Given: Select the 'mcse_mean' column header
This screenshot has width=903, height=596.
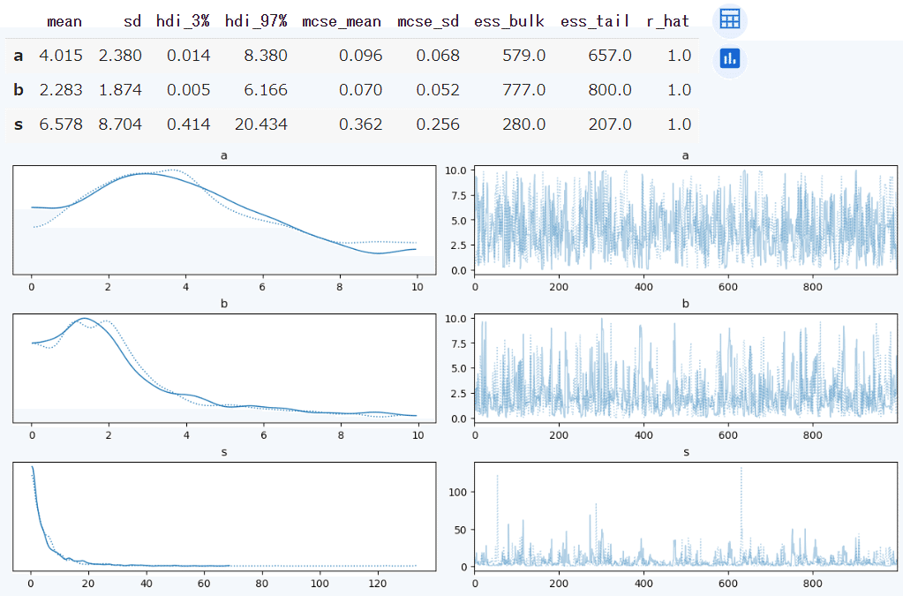Looking at the screenshot, I should click(x=342, y=22).
